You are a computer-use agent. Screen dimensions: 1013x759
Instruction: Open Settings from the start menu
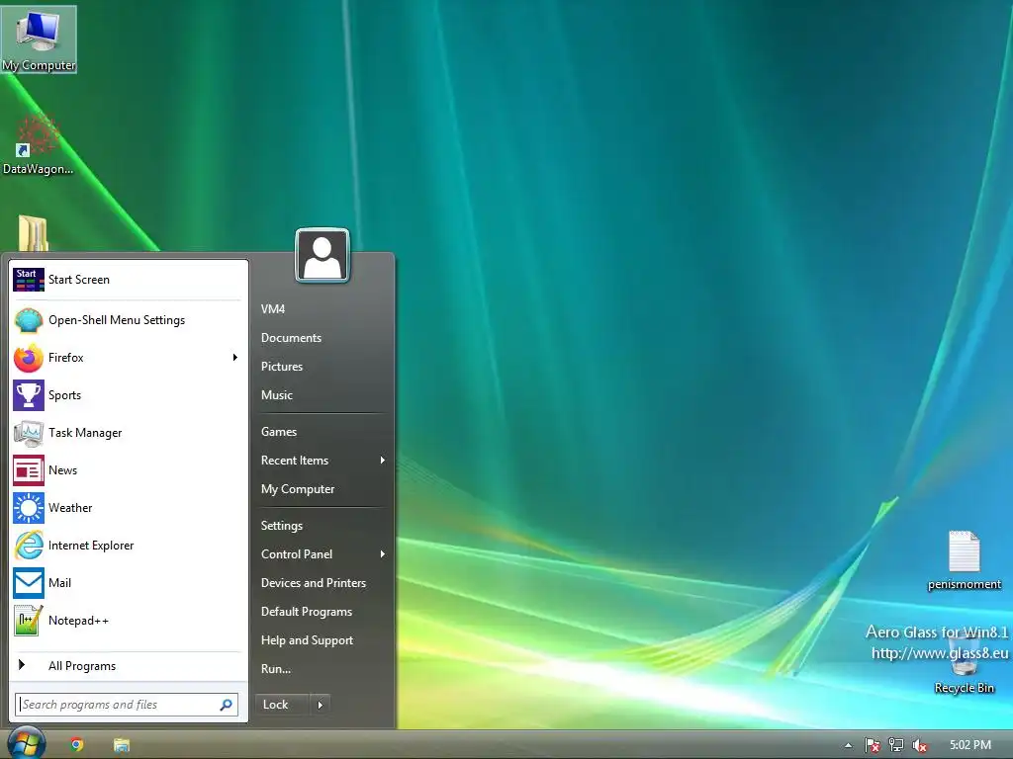point(282,526)
